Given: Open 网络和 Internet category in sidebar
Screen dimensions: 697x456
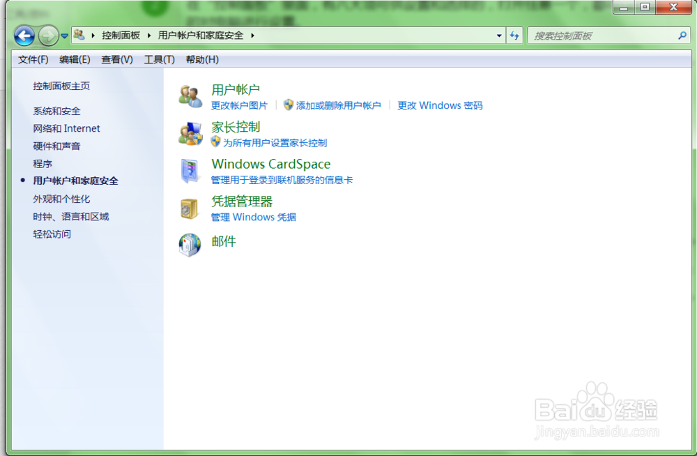Looking at the screenshot, I should [x=66, y=128].
